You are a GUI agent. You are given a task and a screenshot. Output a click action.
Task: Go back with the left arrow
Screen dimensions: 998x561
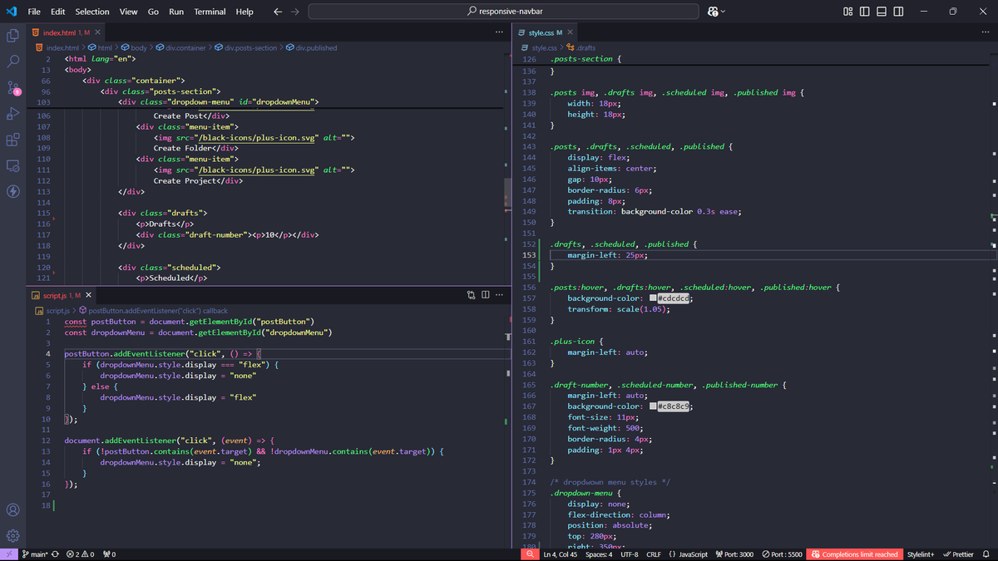(x=277, y=12)
